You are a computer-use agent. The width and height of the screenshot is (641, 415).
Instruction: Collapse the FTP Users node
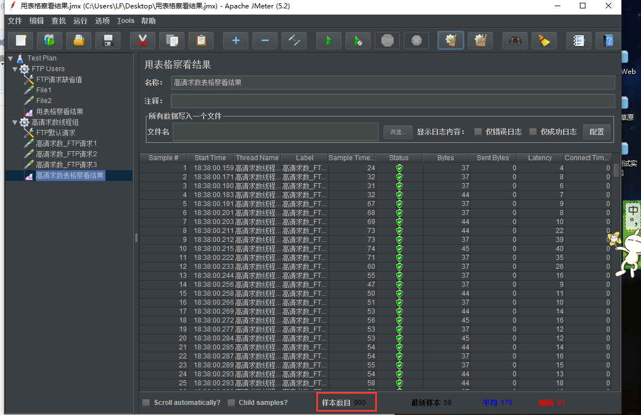pos(15,69)
